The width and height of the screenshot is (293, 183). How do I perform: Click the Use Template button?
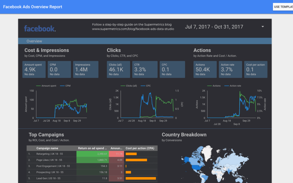coord(283,7)
